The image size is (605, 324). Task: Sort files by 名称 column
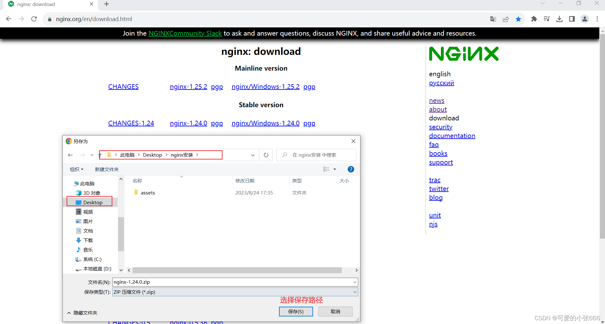[x=137, y=181]
